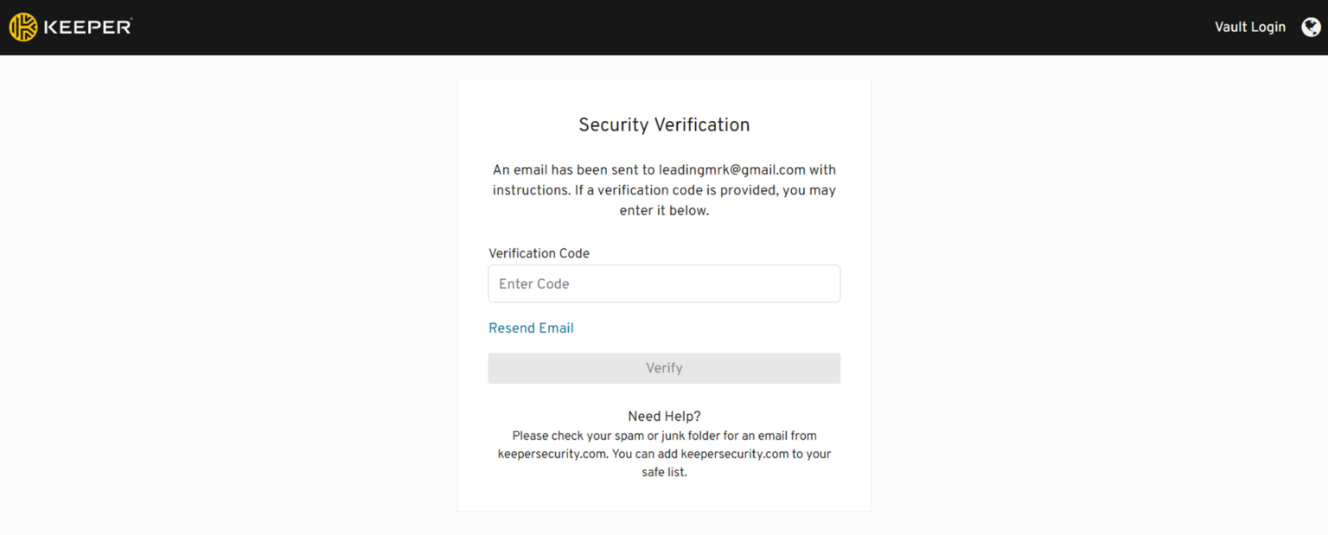Screen dimensions: 1328x535
Task: Click the Security Verification heading
Action: (x=664, y=125)
